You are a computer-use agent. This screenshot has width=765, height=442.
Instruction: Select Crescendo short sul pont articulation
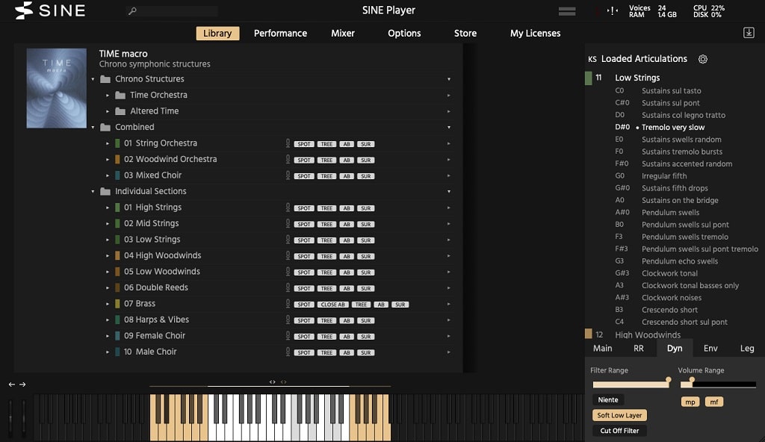[x=684, y=322]
